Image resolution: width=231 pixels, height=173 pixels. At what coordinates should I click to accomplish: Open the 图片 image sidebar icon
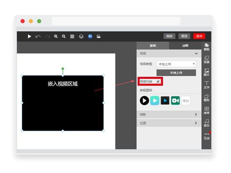(x=206, y=72)
